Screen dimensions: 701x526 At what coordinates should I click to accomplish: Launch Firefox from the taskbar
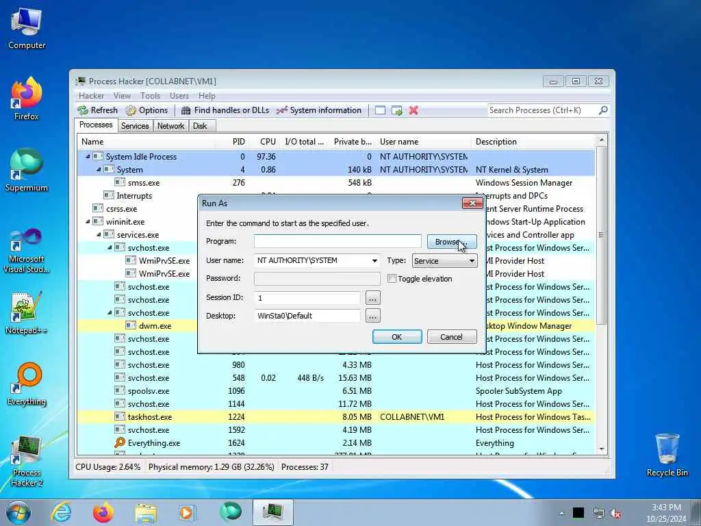103,512
